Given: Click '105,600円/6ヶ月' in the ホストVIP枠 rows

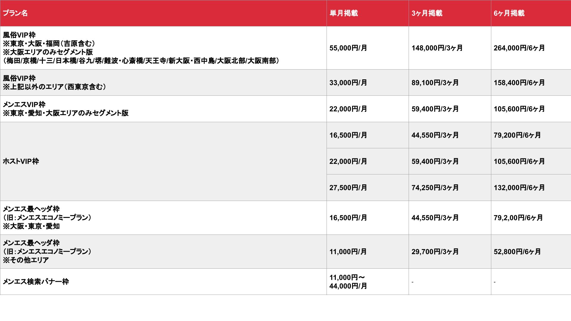Looking at the screenshot, I should (x=531, y=161).
